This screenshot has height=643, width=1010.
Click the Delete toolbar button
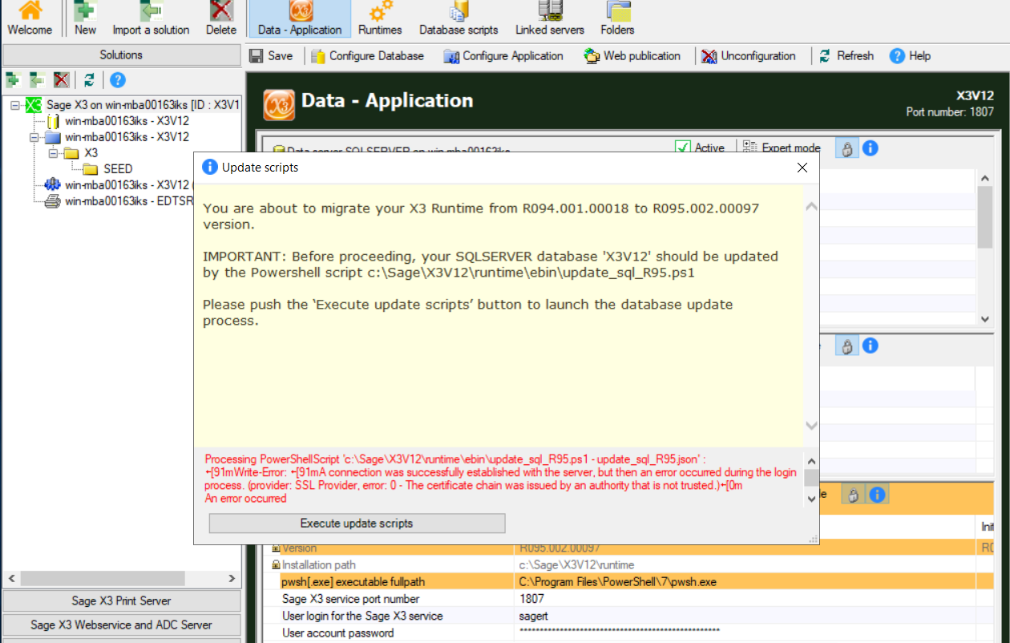point(221,19)
